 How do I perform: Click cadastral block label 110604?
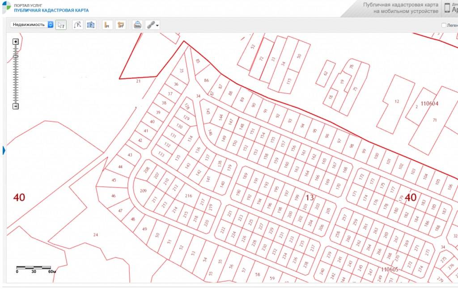(x=429, y=103)
